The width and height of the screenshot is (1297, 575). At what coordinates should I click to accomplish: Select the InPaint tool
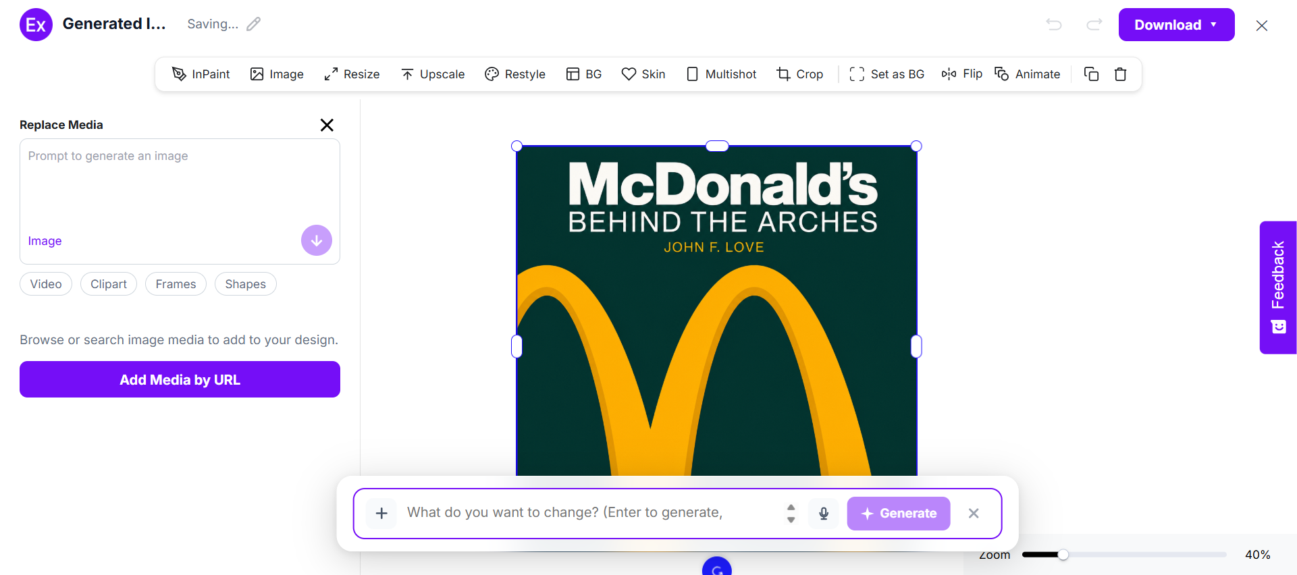tap(201, 74)
